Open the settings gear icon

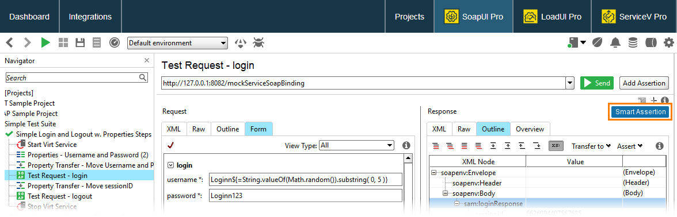click(669, 42)
